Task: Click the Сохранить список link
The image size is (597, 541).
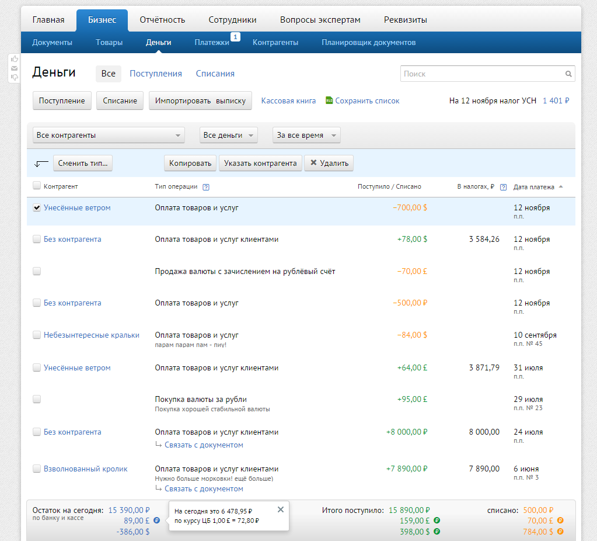Action: tap(368, 100)
